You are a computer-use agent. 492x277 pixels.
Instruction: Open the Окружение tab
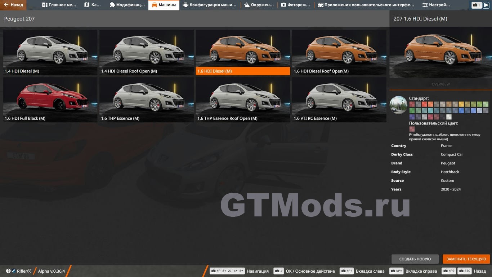259,5
